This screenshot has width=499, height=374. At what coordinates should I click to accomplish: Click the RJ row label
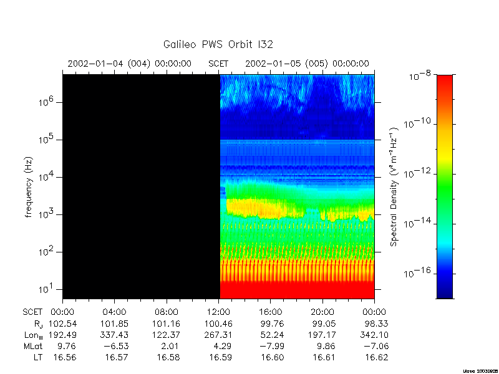[38, 324]
